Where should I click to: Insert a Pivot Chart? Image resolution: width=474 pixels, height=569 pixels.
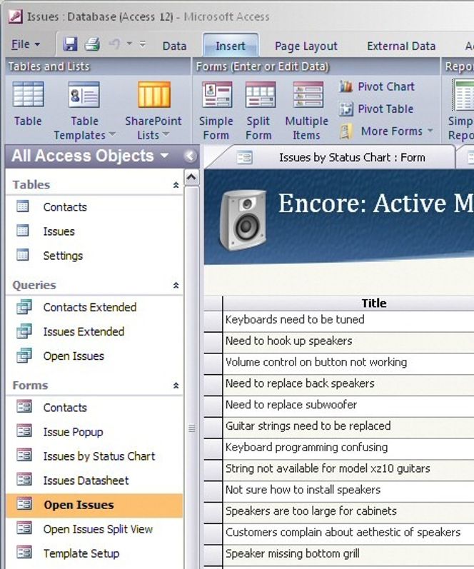(x=377, y=86)
